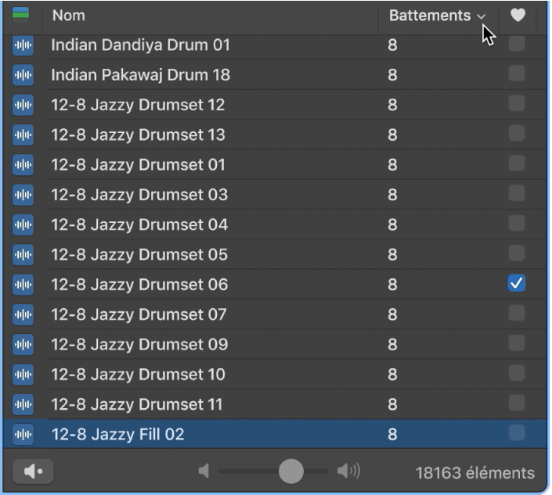Select loop 12-8 Jazzy Drumset 12
552x495 pixels.
138,105
